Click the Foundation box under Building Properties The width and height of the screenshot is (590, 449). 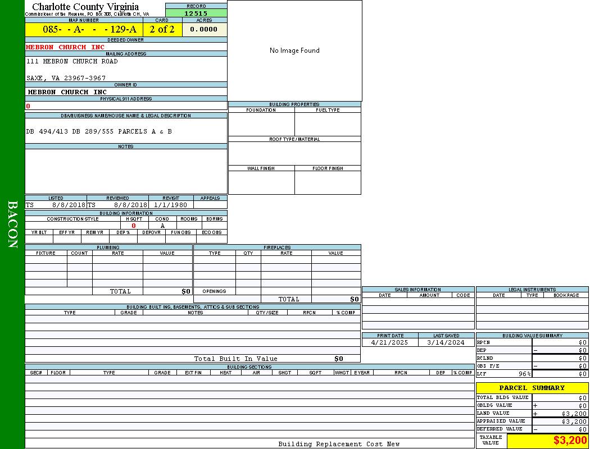[261, 124]
